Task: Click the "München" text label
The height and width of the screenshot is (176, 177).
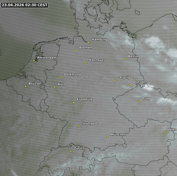Action: [118, 134]
